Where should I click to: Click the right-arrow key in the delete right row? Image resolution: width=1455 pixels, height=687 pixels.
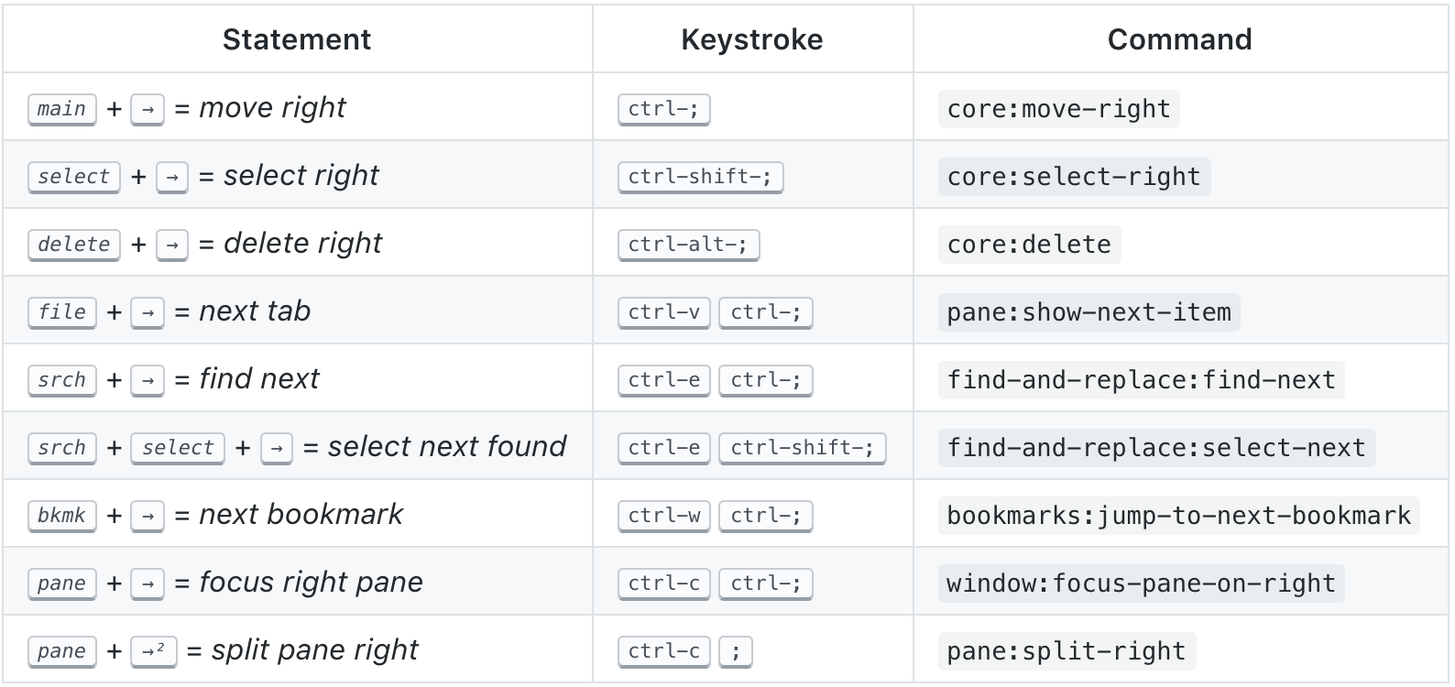(172, 245)
